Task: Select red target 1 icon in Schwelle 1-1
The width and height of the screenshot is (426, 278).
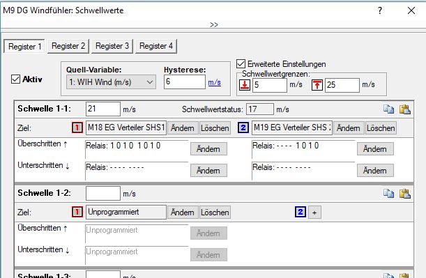Action: click(77, 128)
